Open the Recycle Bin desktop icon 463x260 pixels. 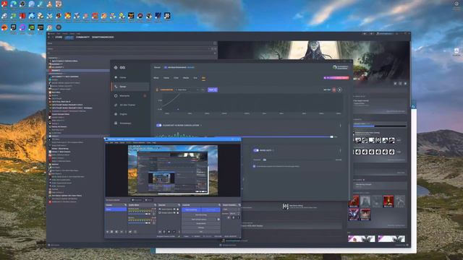point(456,51)
